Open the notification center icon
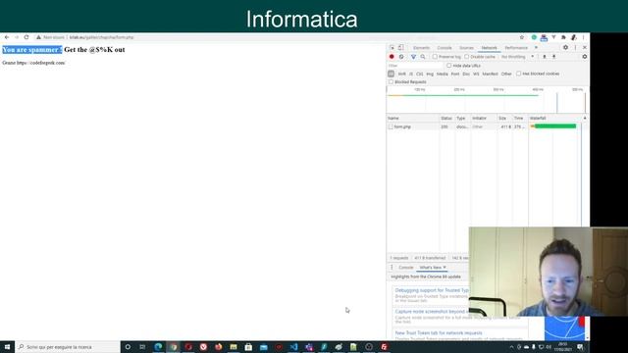 (580, 346)
